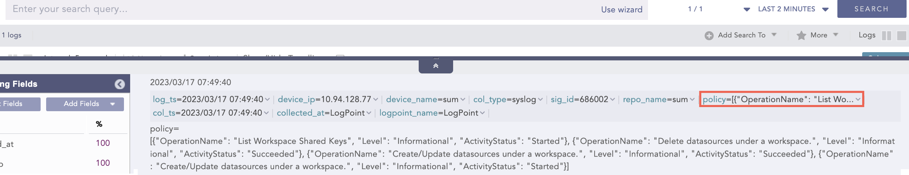Click the plus icon beside Add Search To
The height and width of the screenshot is (175, 909).
(709, 35)
